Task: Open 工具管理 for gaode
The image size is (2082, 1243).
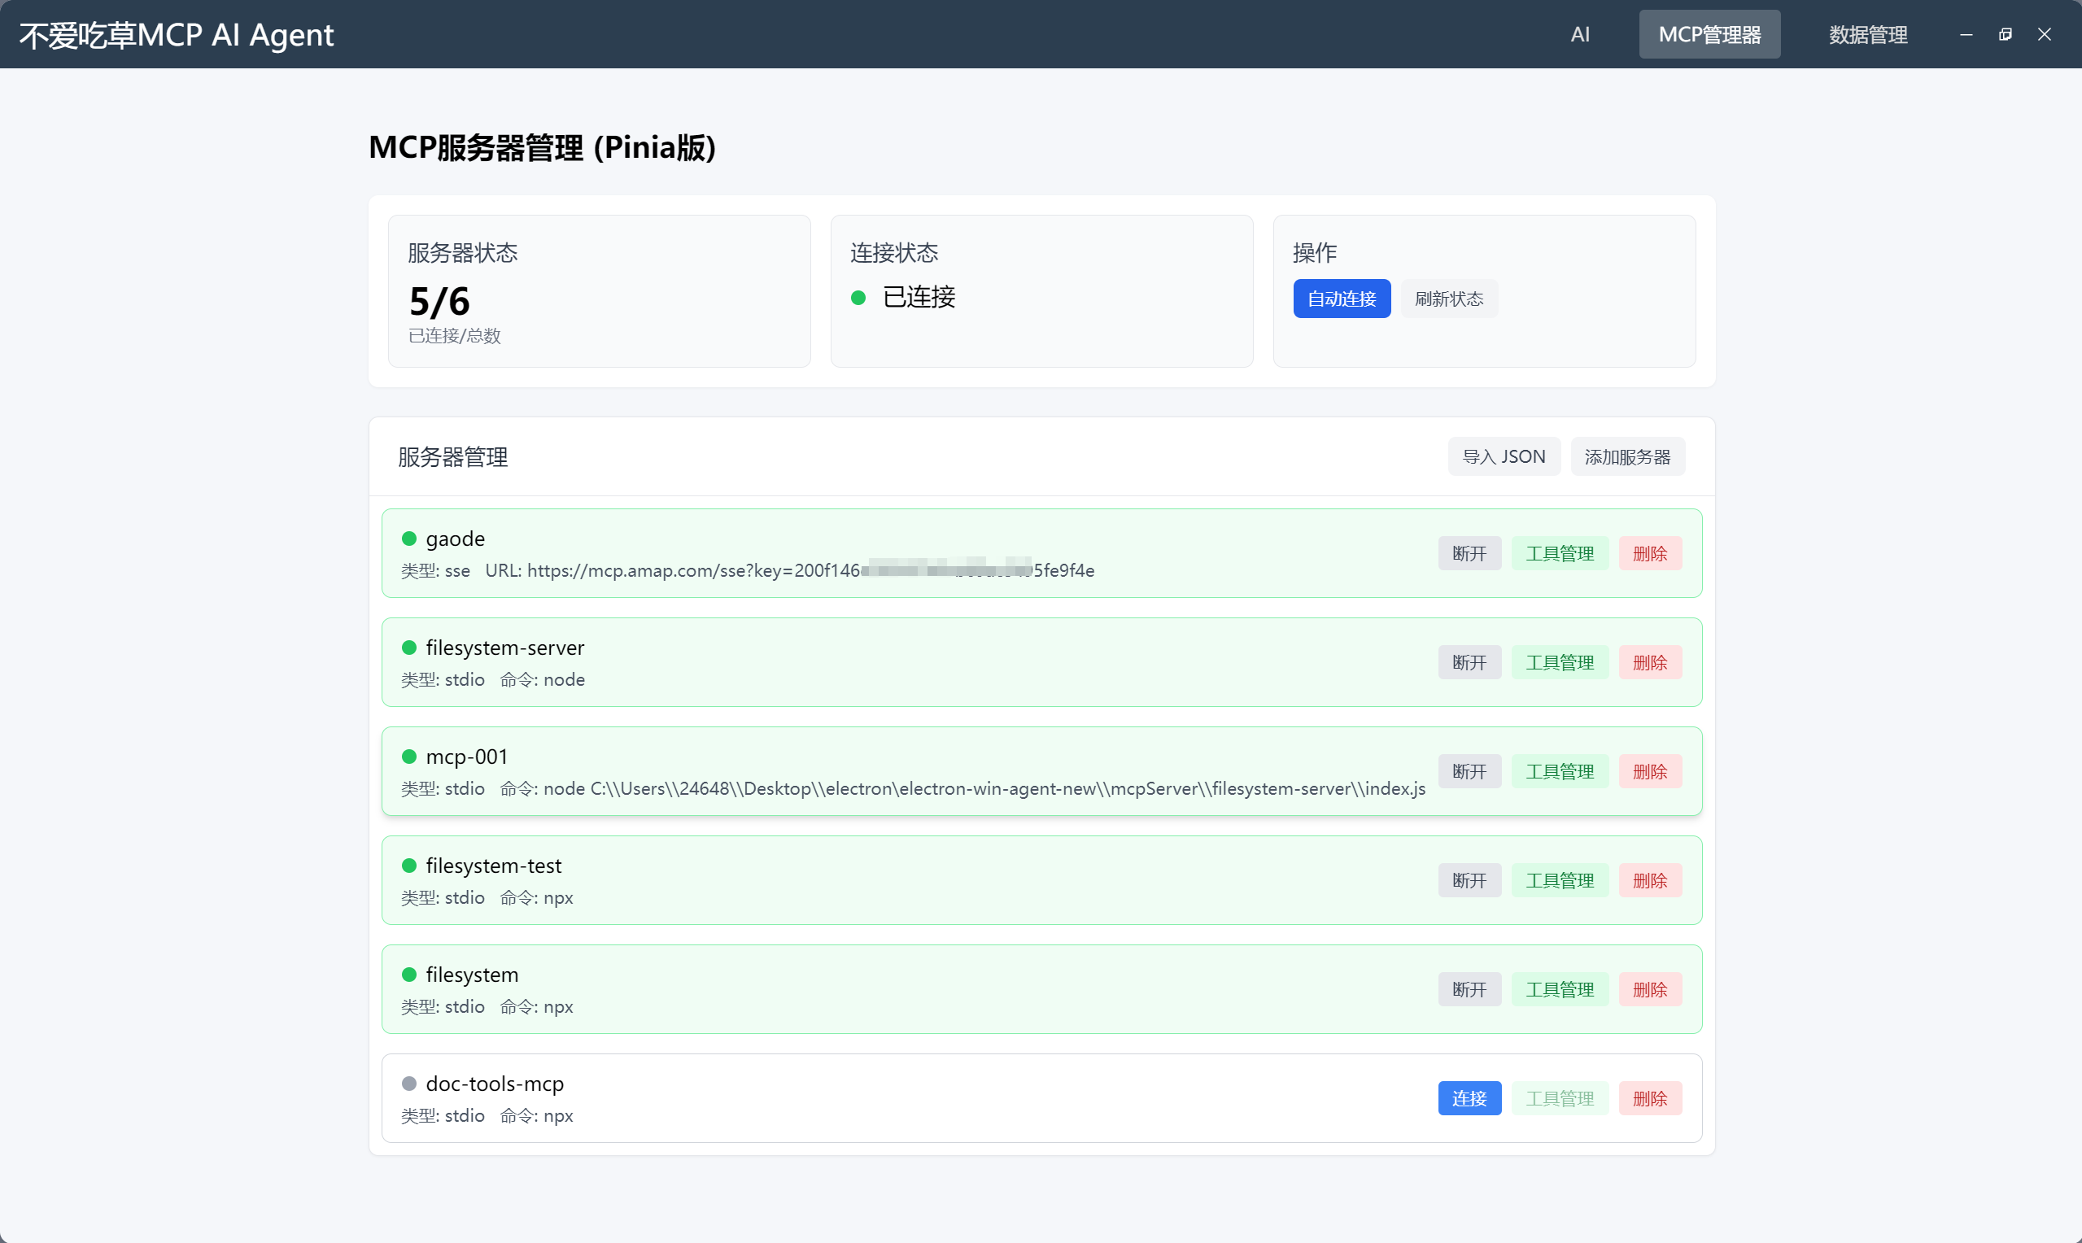Action: (x=1560, y=554)
